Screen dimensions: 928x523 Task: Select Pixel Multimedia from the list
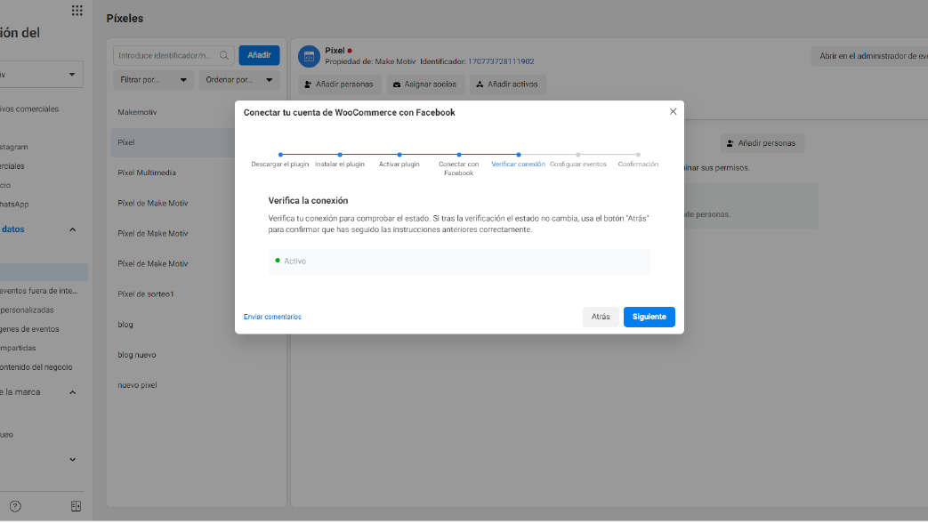coord(147,173)
